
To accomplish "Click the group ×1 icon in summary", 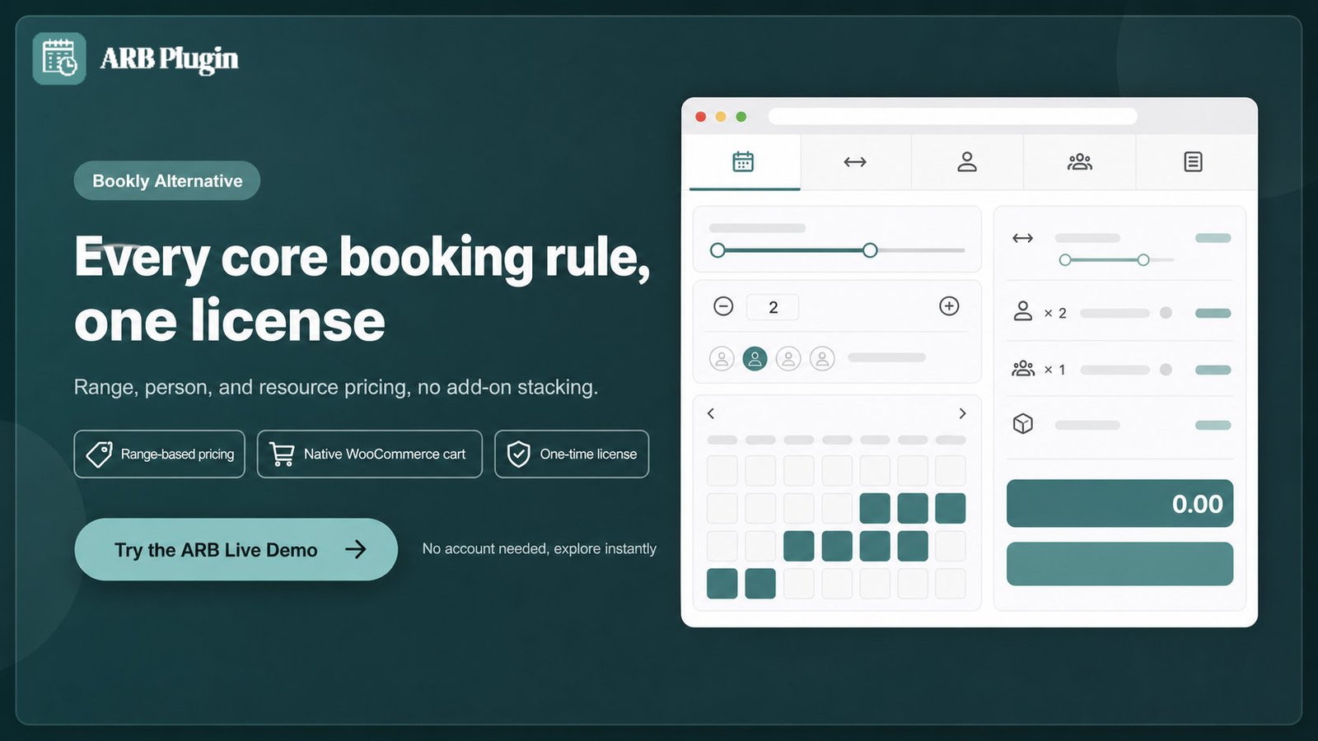I will (x=1023, y=369).
